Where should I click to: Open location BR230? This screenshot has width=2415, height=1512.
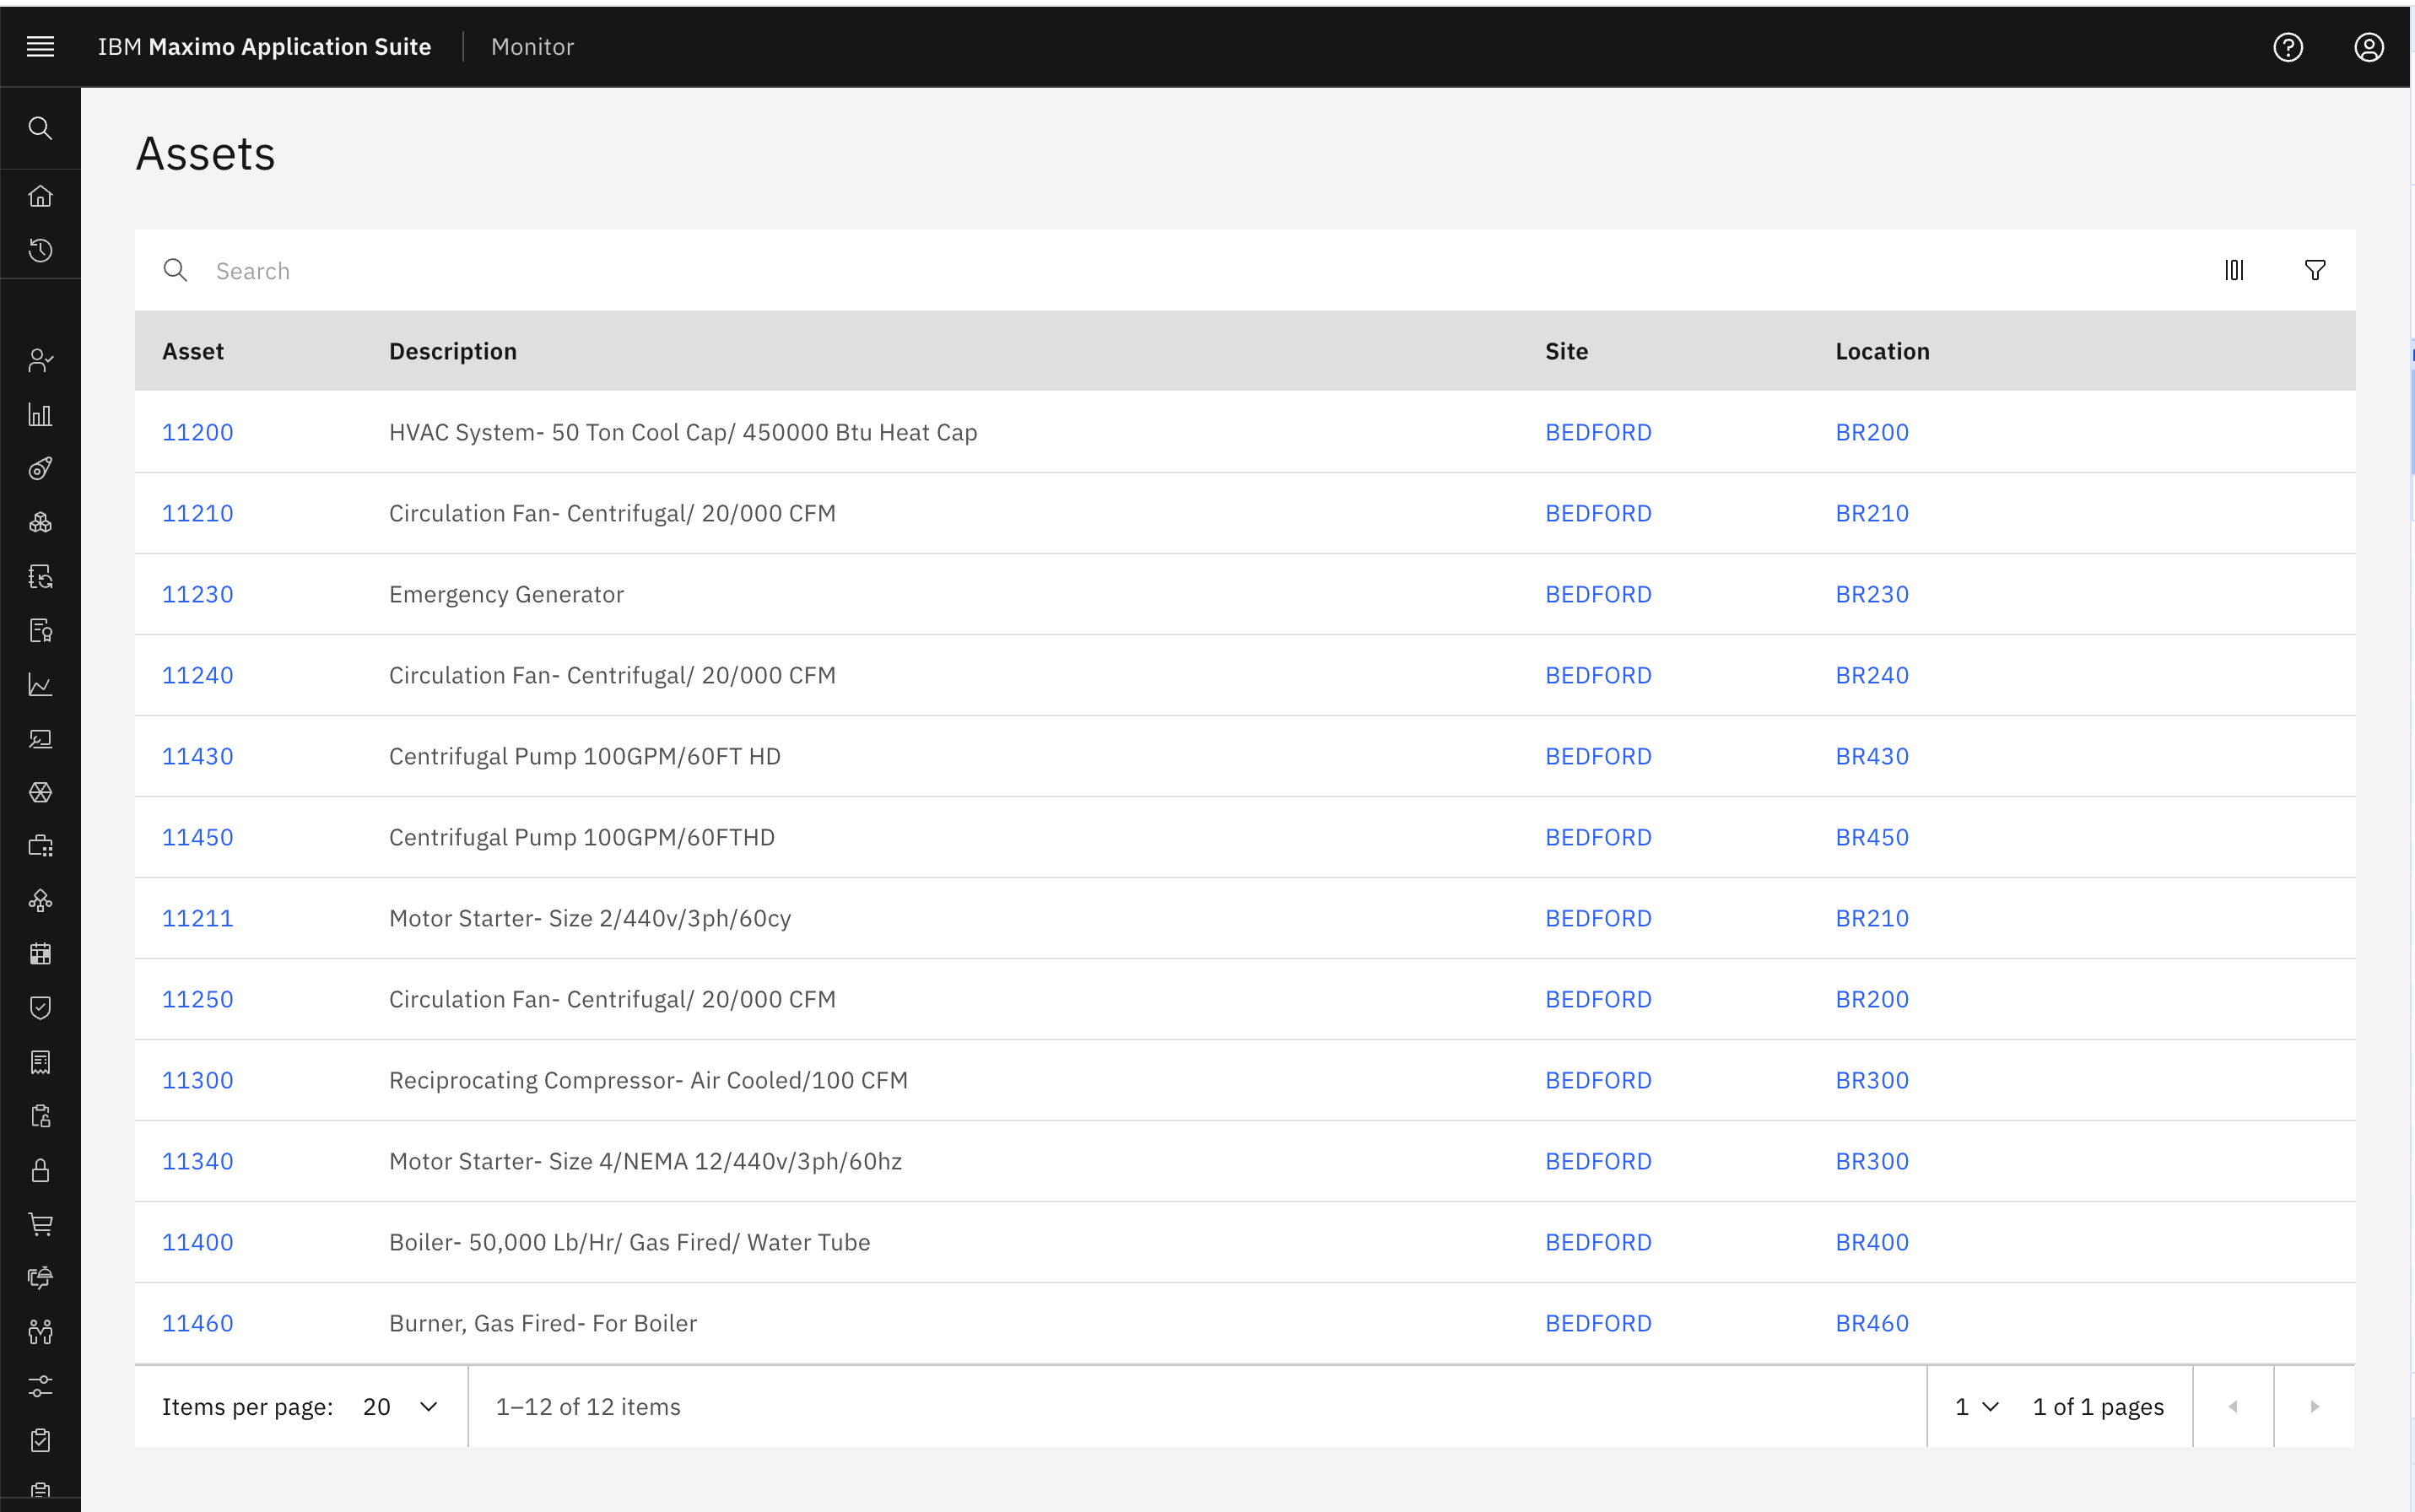click(1872, 594)
